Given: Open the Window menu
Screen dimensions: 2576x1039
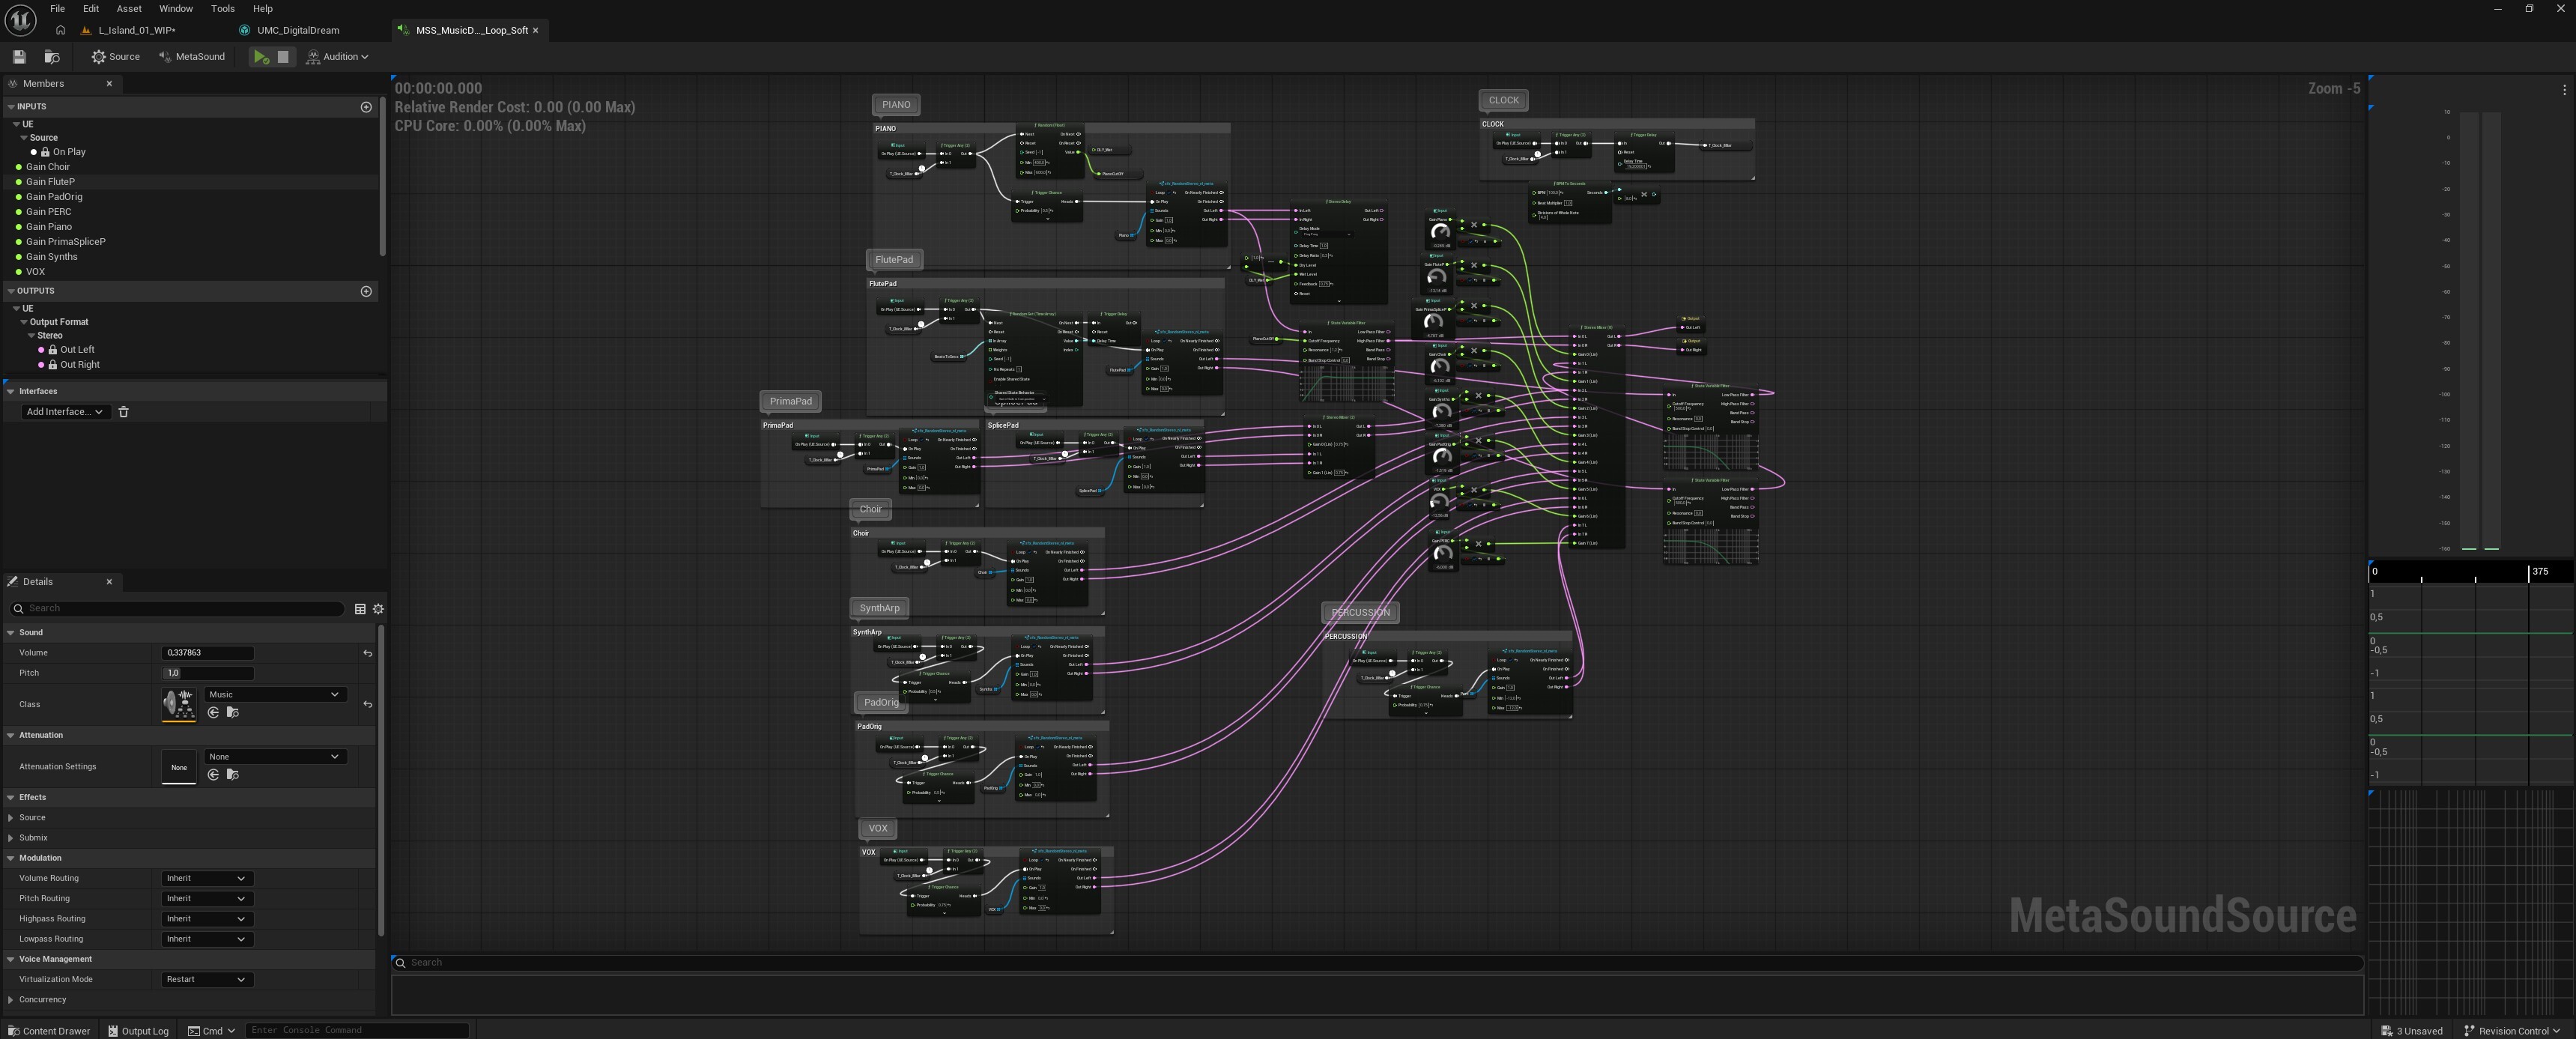Looking at the screenshot, I should point(176,9).
